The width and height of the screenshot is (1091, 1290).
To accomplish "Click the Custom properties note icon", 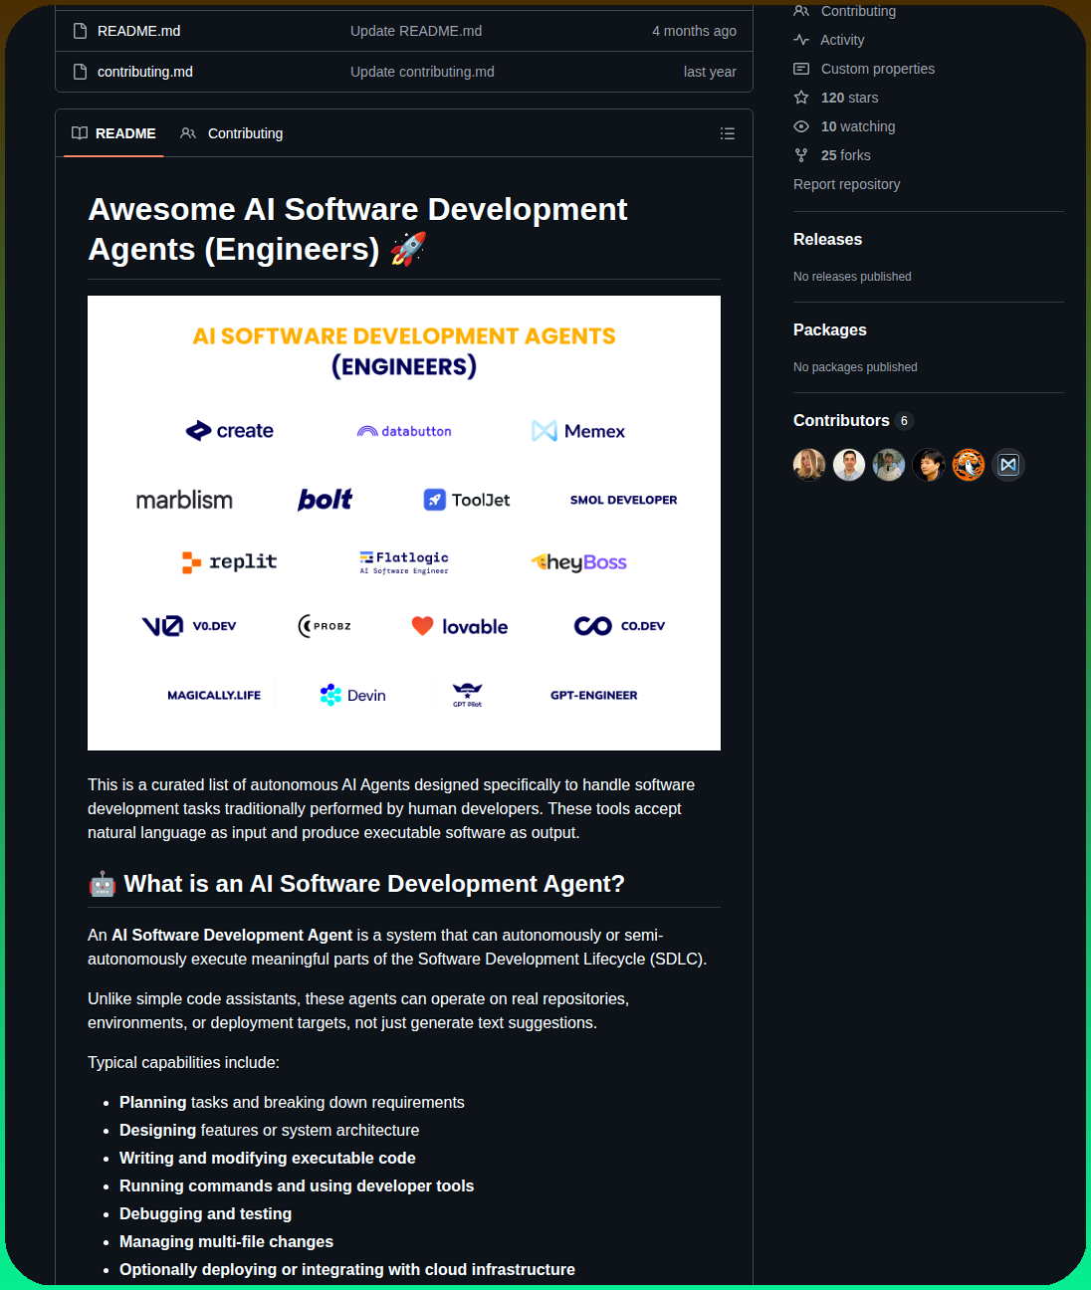I will click(x=801, y=69).
